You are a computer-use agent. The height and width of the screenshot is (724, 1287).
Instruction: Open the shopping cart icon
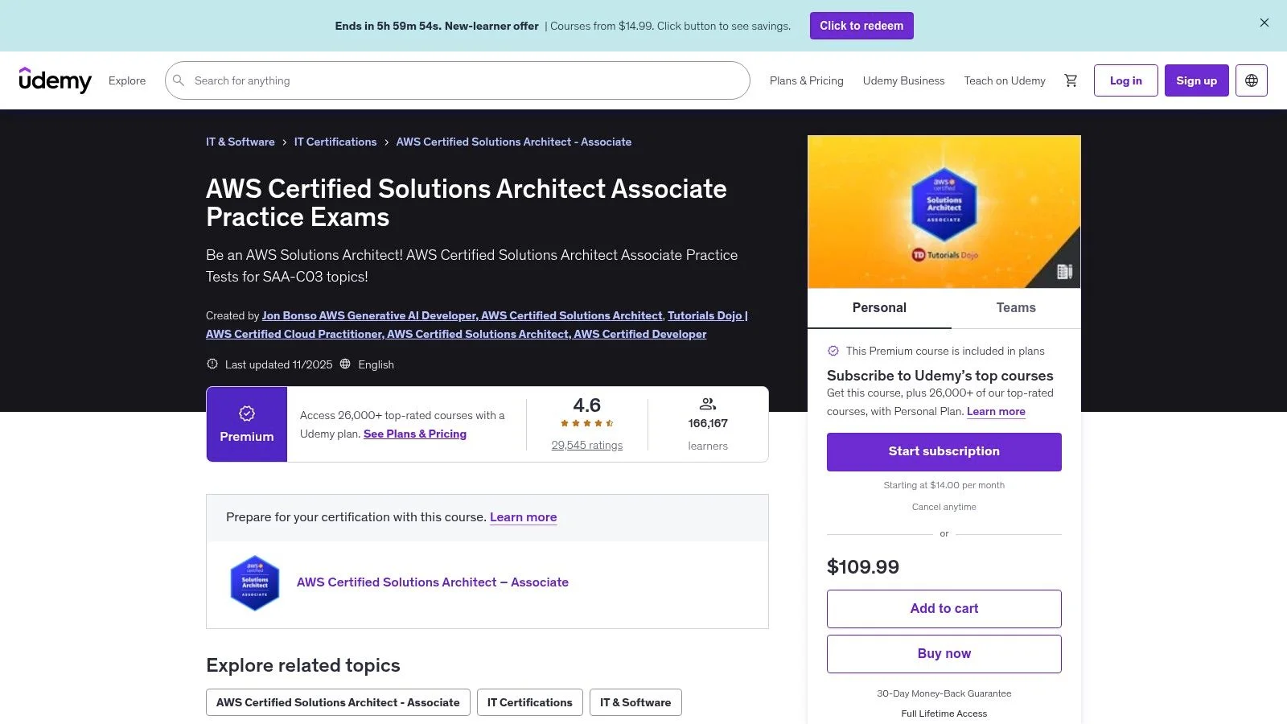(x=1071, y=80)
